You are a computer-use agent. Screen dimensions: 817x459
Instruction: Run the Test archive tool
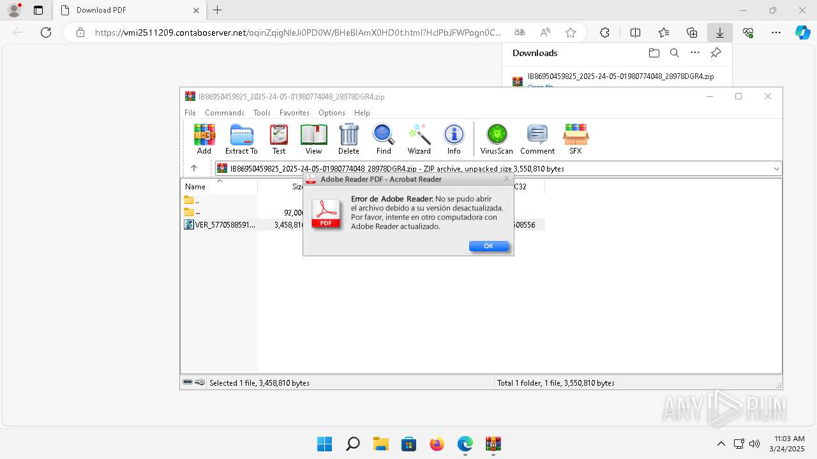click(x=279, y=139)
